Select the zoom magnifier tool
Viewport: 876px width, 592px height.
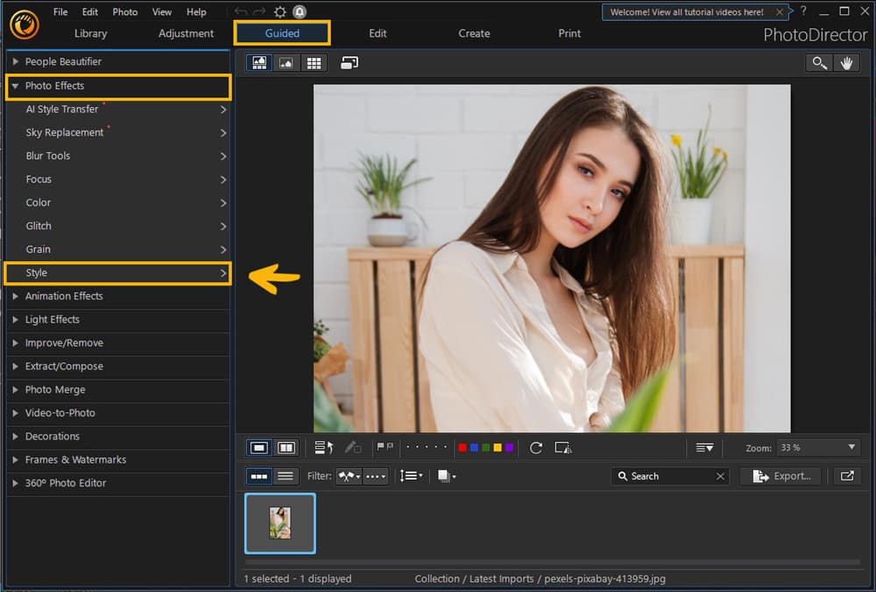pyautogui.click(x=818, y=62)
